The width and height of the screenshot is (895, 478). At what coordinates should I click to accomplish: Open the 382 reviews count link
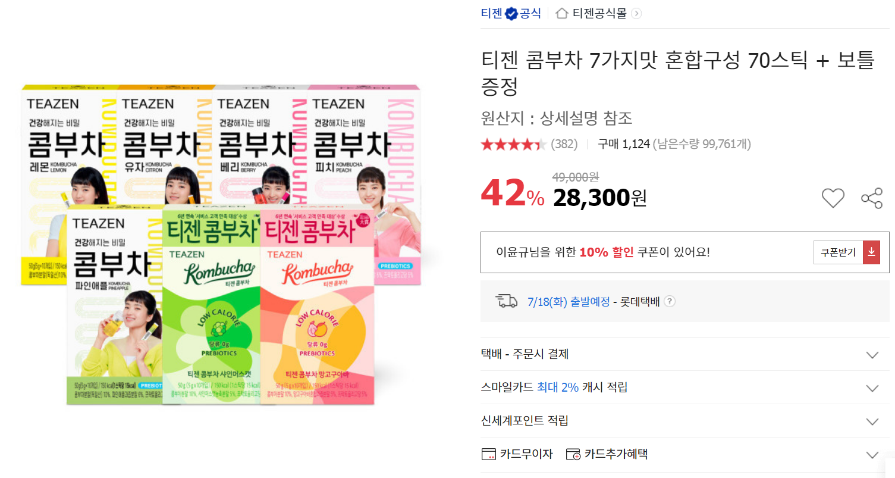(564, 144)
